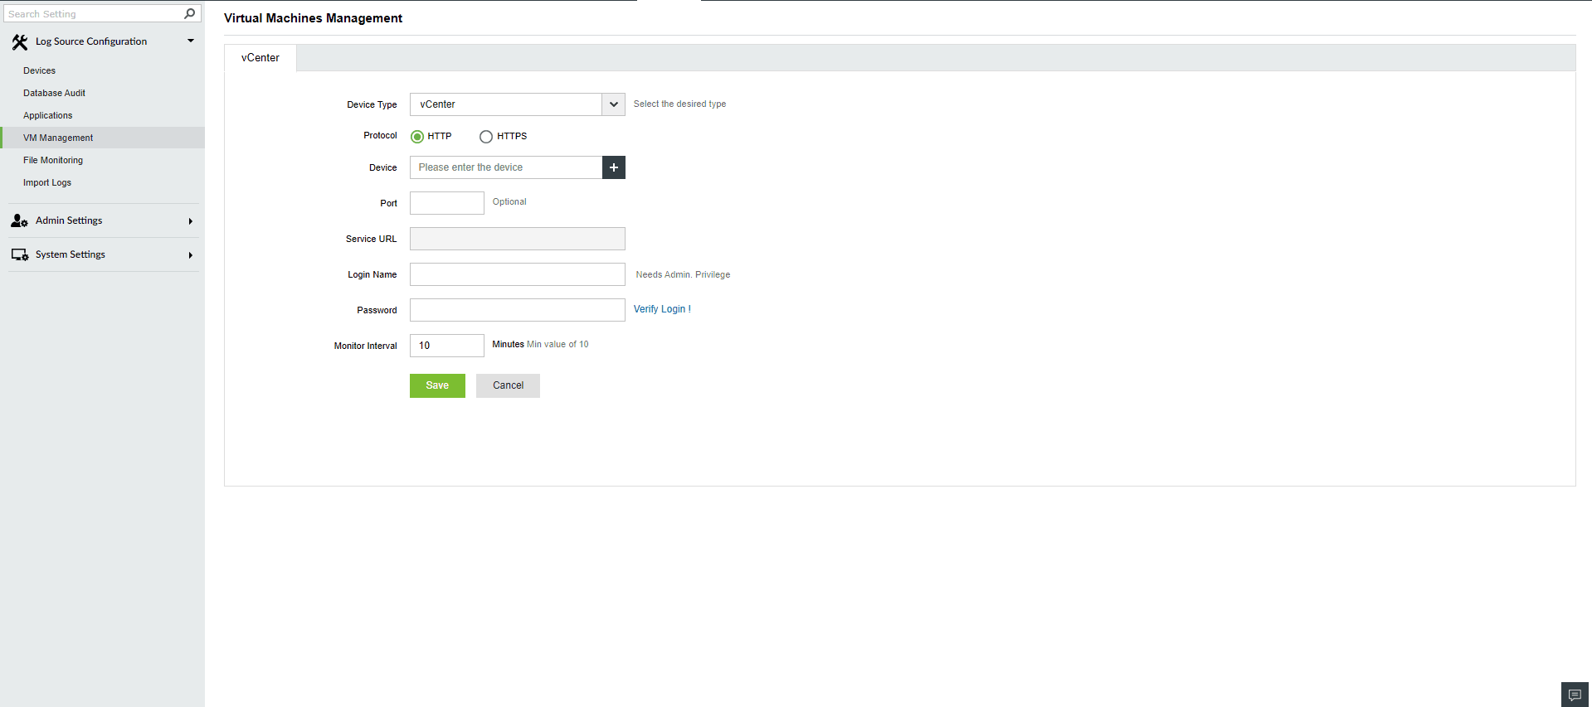
Task: Click the Cancel button
Action: (508, 385)
